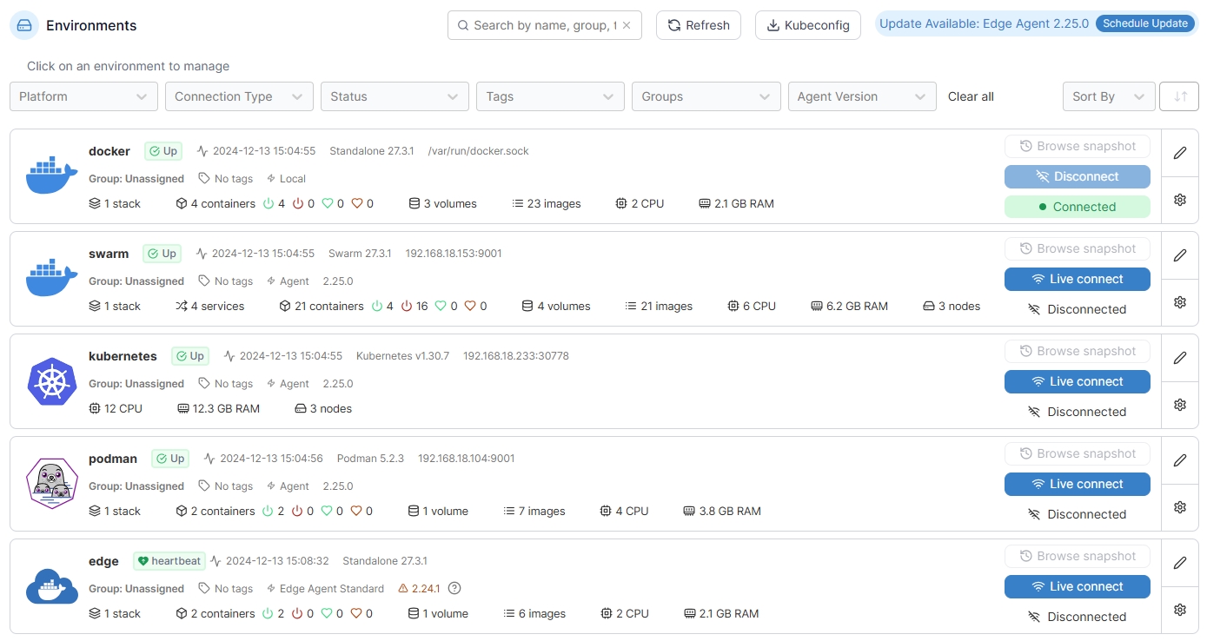Expand the Agent Version dropdown

(861, 96)
